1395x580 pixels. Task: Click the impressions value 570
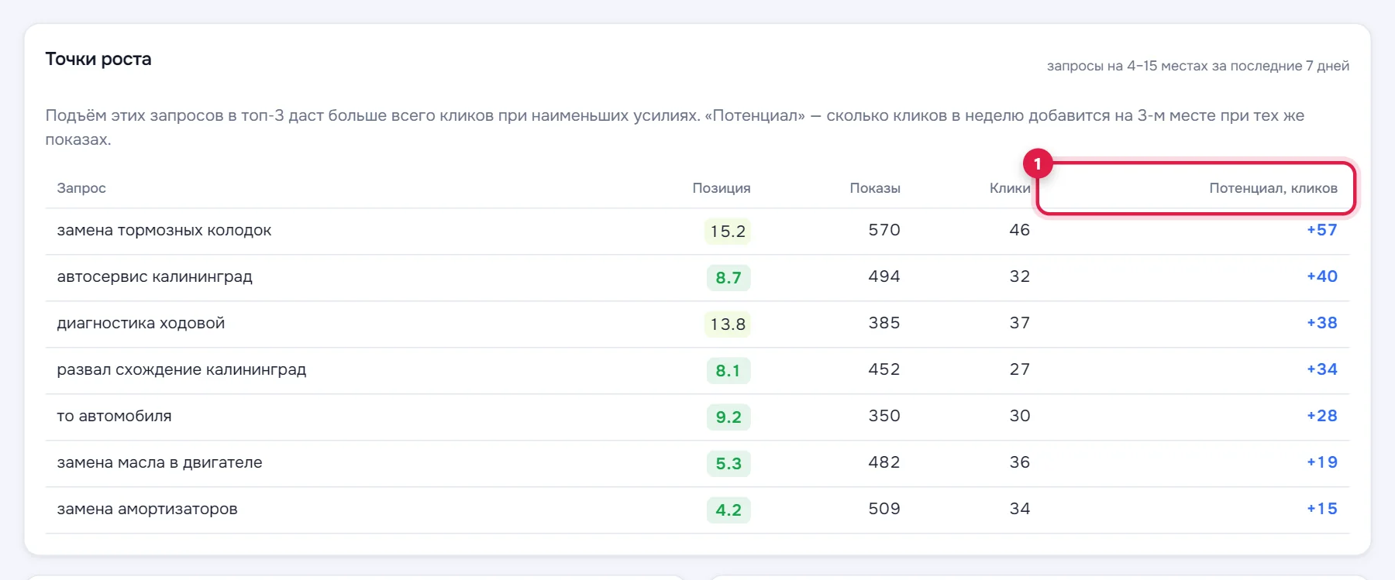point(884,230)
